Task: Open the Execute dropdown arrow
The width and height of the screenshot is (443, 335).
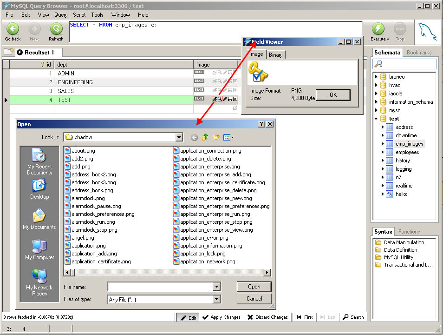Action: (x=388, y=39)
